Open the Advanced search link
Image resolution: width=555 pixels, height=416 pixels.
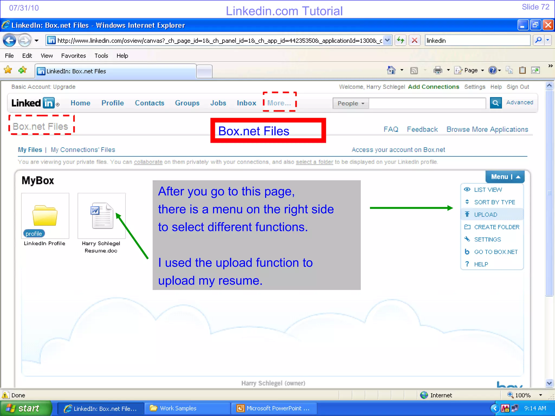tap(519, 103)
